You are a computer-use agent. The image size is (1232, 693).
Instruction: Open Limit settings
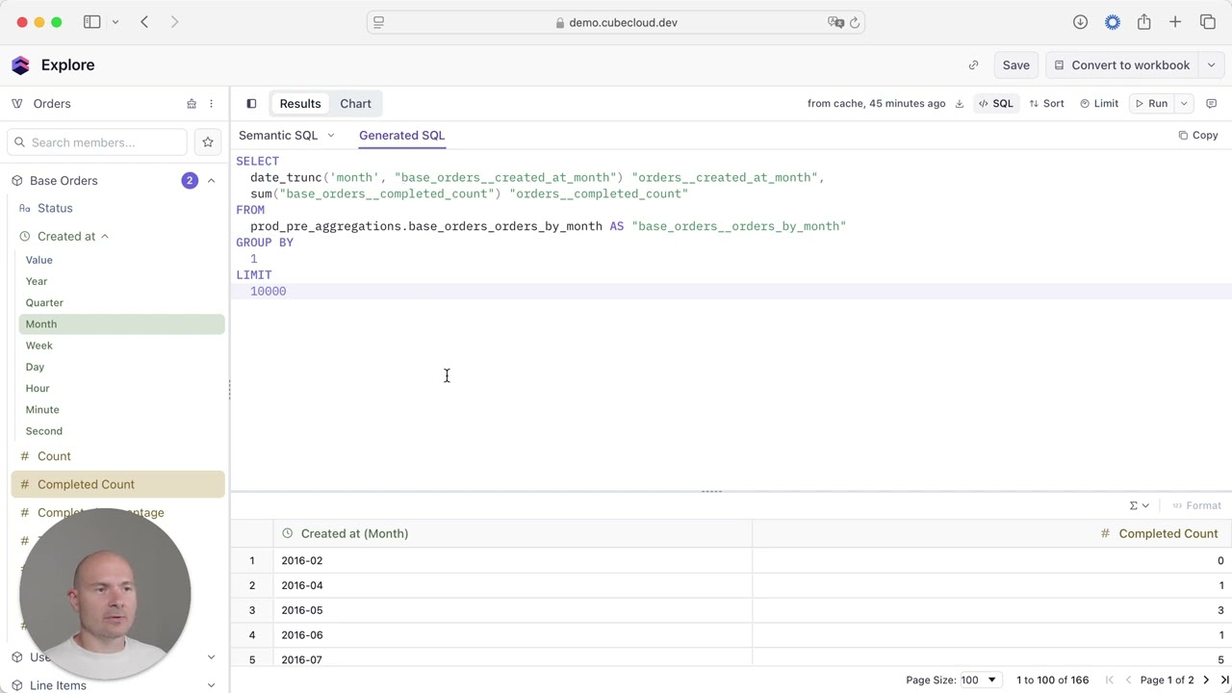(1099, 104)
